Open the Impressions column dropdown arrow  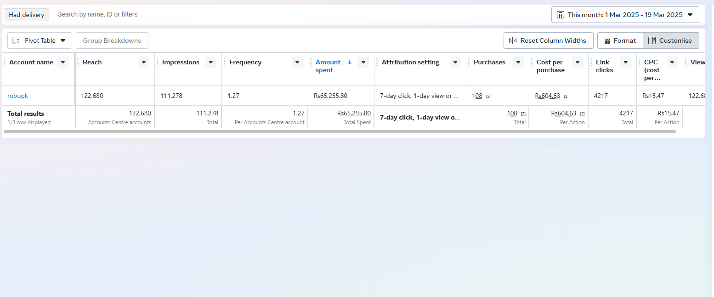click(211, 62)
